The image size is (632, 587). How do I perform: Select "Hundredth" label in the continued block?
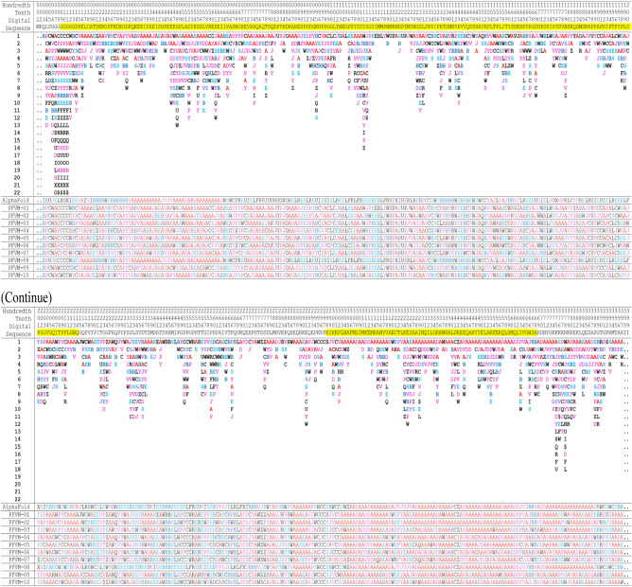click(17, 311)
